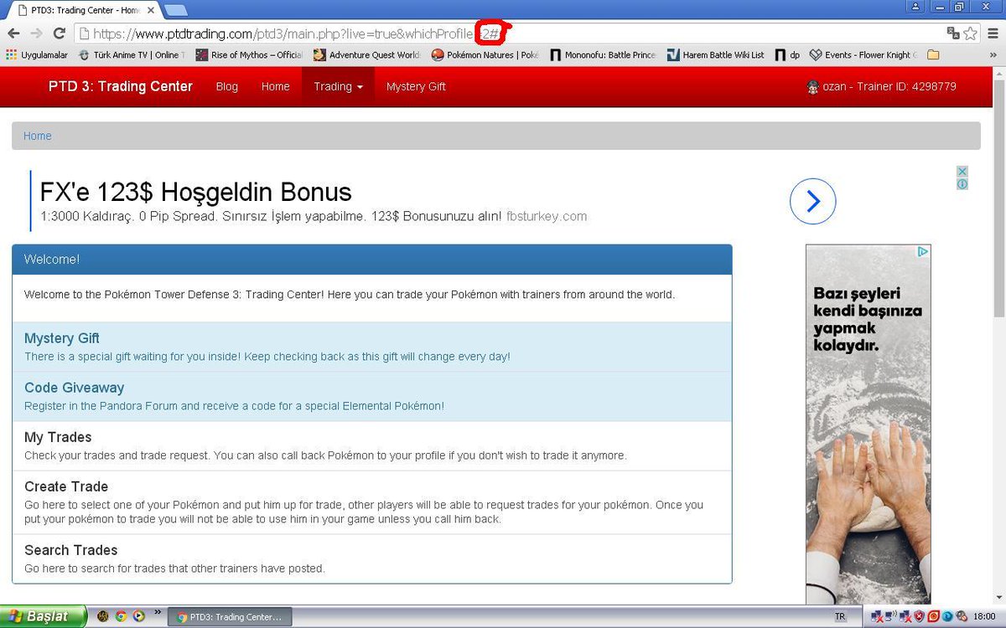Image resolution: width=1006 pixels, height=628 pixels.
Task: Open the Mononofu: Battle Princess bookmark
Action: 603,54
